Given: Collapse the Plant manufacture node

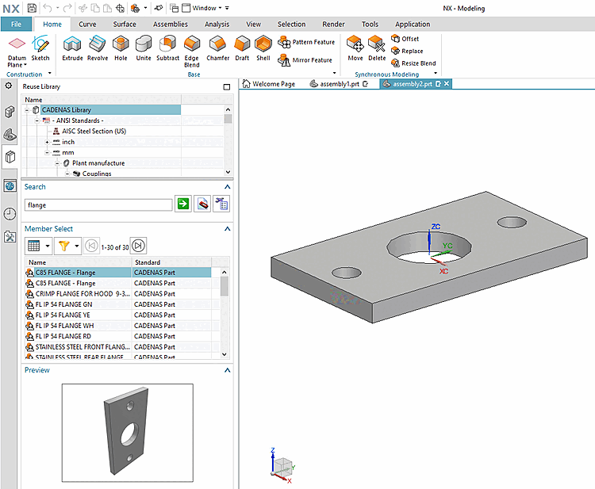Looking at the screenshot, I should tap(57, 163).
